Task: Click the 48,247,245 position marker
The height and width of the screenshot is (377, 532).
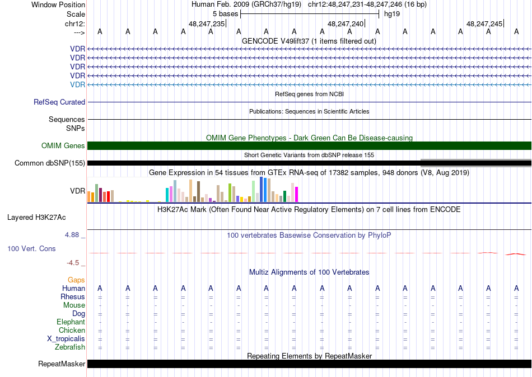Action: [484, 23]
